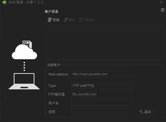The image size is (166, 122).
Task: Click the empty account list area
Action: 104,42
